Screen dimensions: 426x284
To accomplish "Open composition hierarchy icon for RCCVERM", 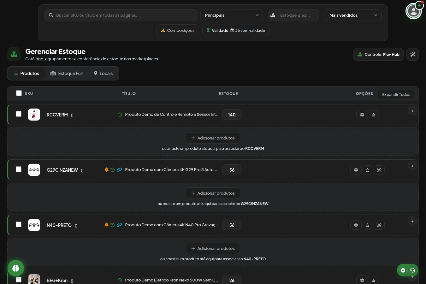I will [374, 115].
